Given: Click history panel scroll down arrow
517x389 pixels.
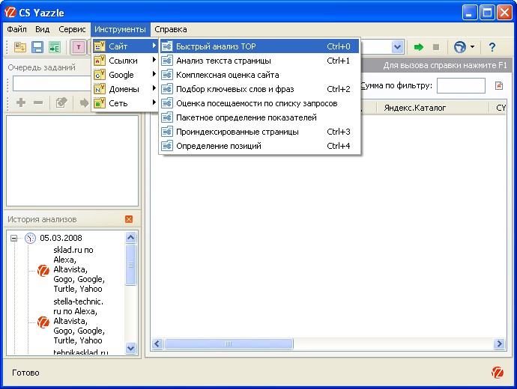Looking at the screenshot, I should (131, 349).
